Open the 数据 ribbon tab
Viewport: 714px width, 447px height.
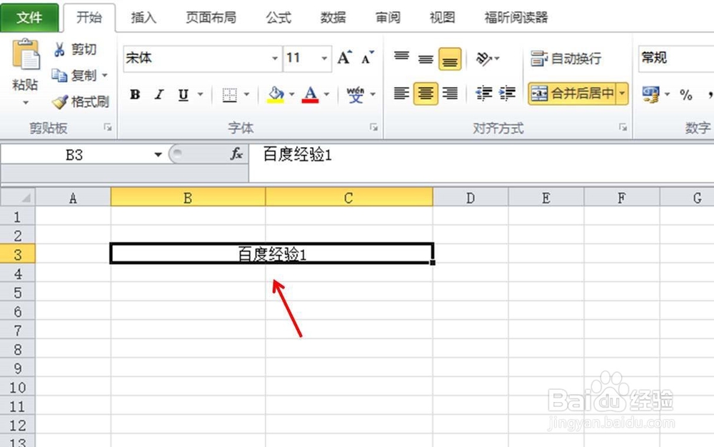(x=332, y=17)
